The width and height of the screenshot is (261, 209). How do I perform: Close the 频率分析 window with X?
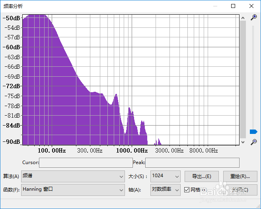[x=251, y=6]
